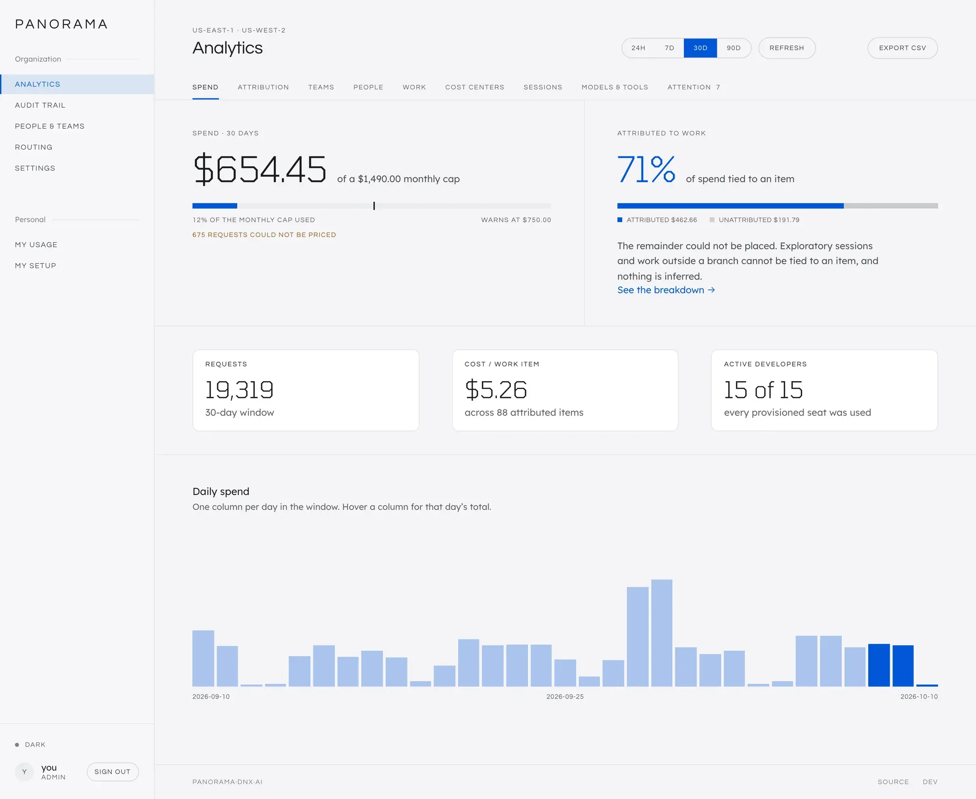Open Routing in the sidebar
Screen dimensions: 976x799
pyautogui.click(x=77, y=147)
